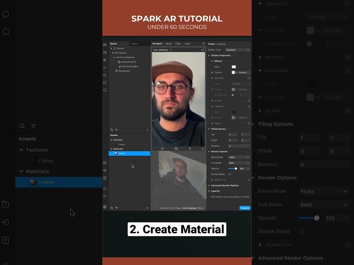354x265 pixels.
Task: Open the dark Emissive Color swatch
Action: (x=233, y=112)
